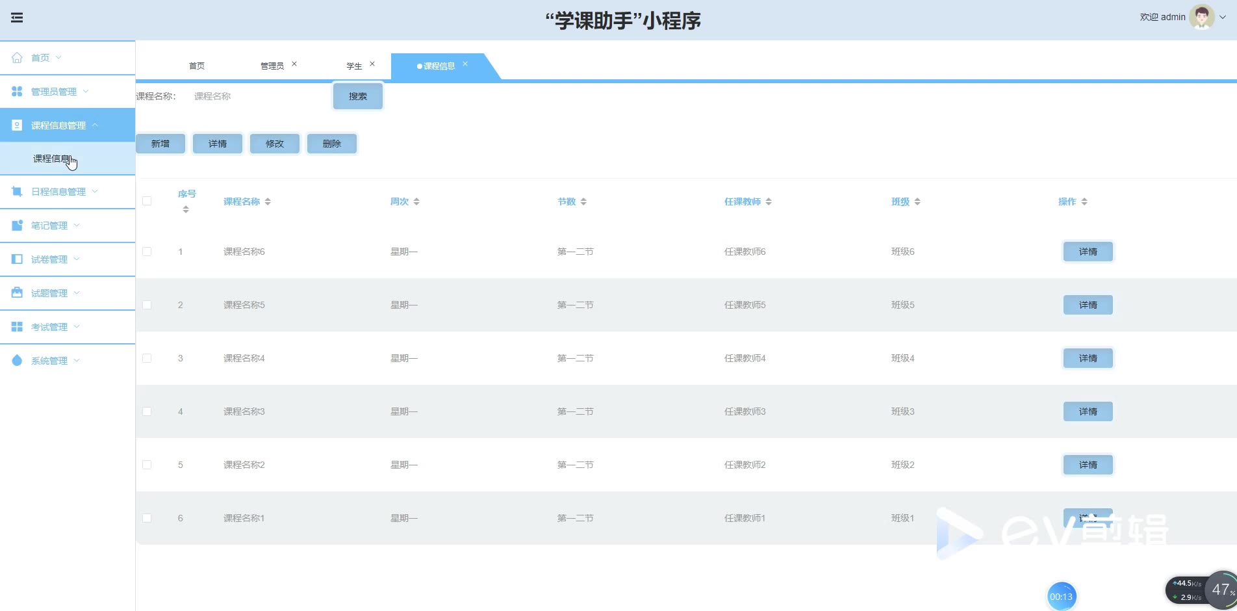Check the row for 课程名称4
1237x611 pixels.
tap(147, 358)
